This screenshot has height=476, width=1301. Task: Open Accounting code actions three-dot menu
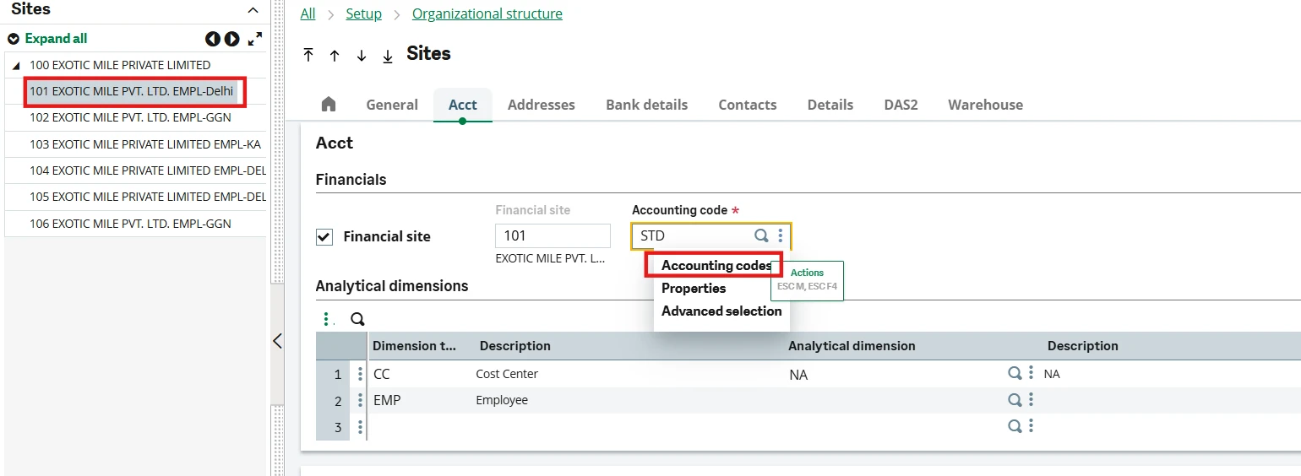tap(781, 236)
